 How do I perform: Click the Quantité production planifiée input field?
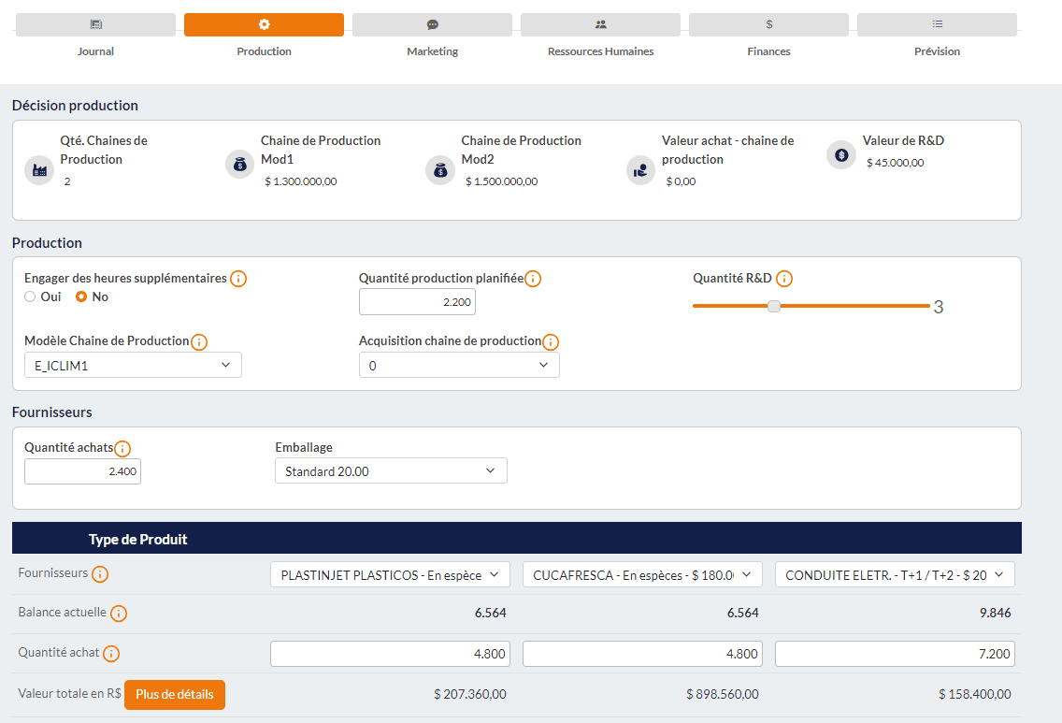click(x=417, y=302)
